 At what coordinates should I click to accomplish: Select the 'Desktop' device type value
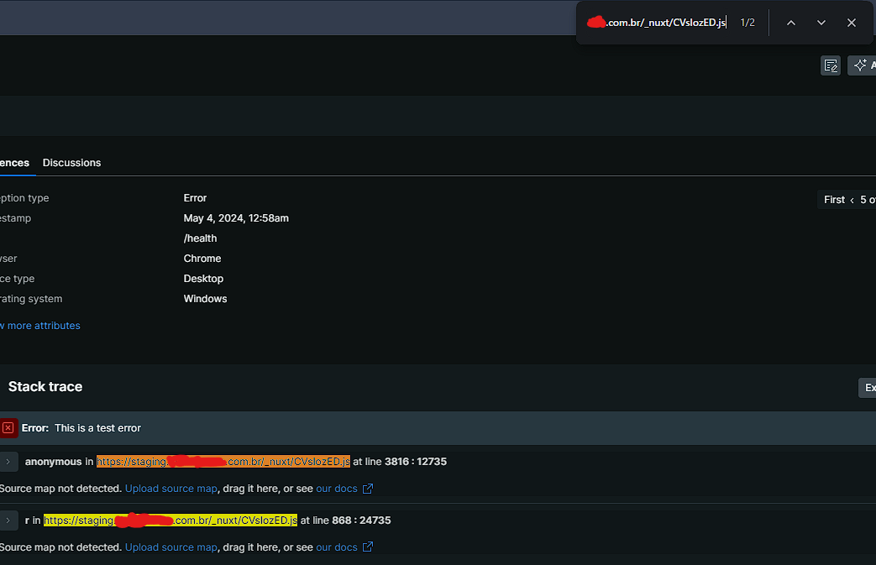click(x=203, y=279)
